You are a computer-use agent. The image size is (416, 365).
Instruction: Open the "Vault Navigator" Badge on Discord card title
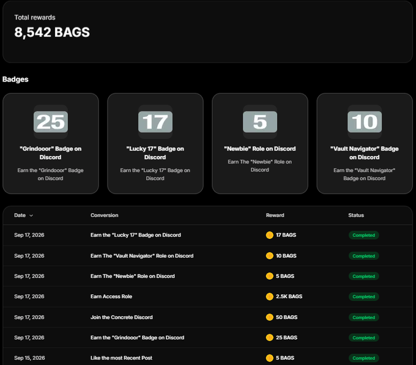pos(364,152)
